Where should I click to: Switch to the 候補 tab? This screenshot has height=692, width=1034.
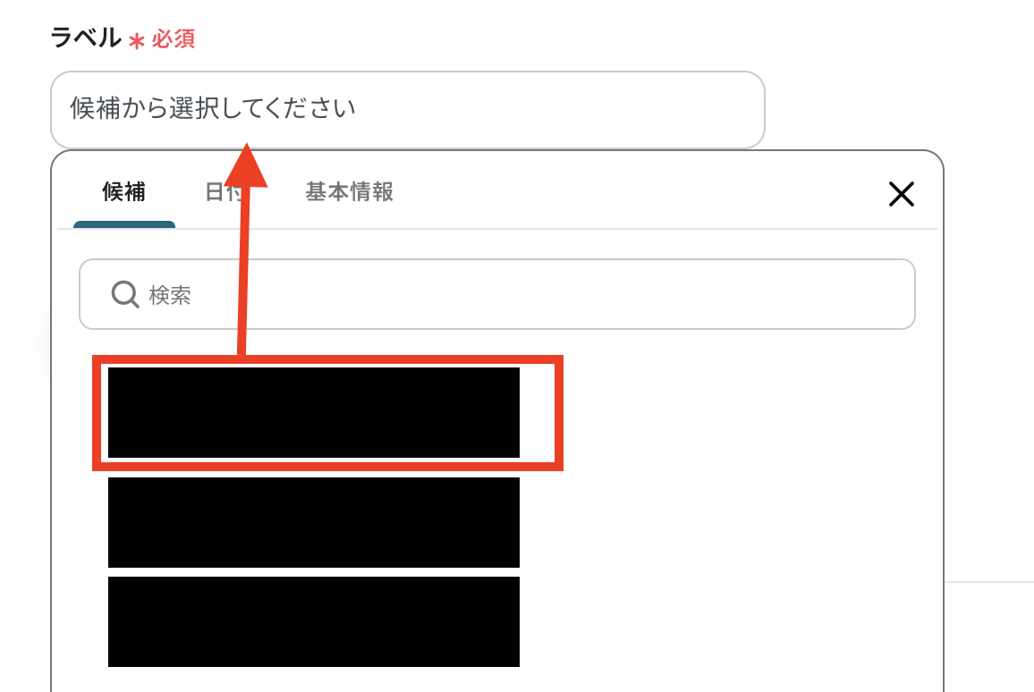(x=124, y=192)
